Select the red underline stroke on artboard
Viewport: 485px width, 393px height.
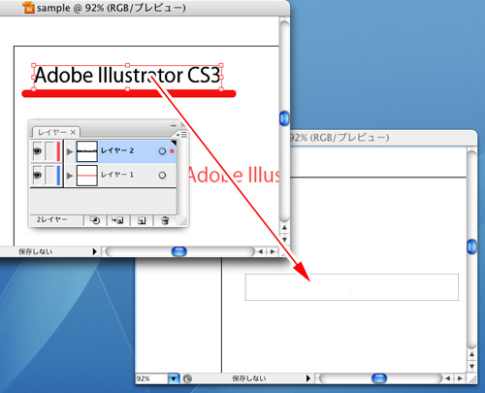tap(129, 94)
